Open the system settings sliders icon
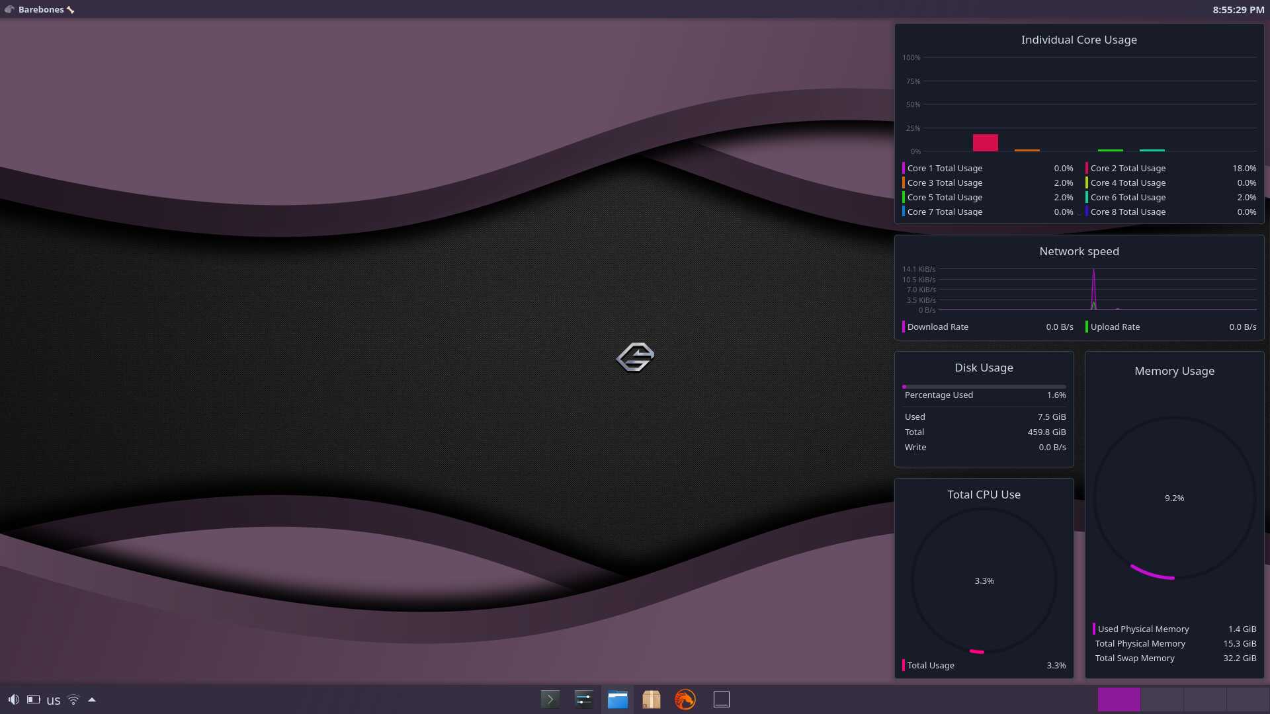 (x=583, y=699)
